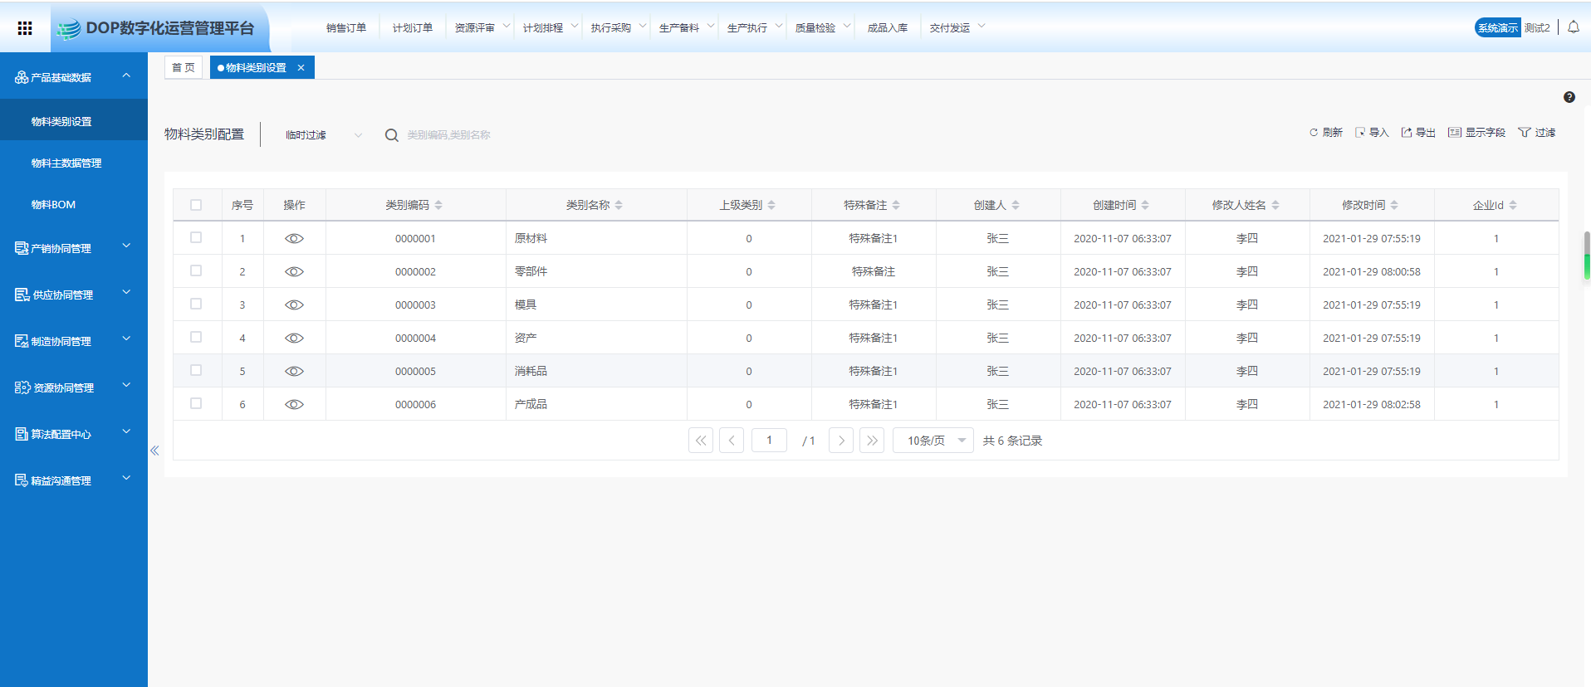
Task: Collapse the 产品基础数据 sidebar group
Action: pyautogui.click(x=74, y=77)
